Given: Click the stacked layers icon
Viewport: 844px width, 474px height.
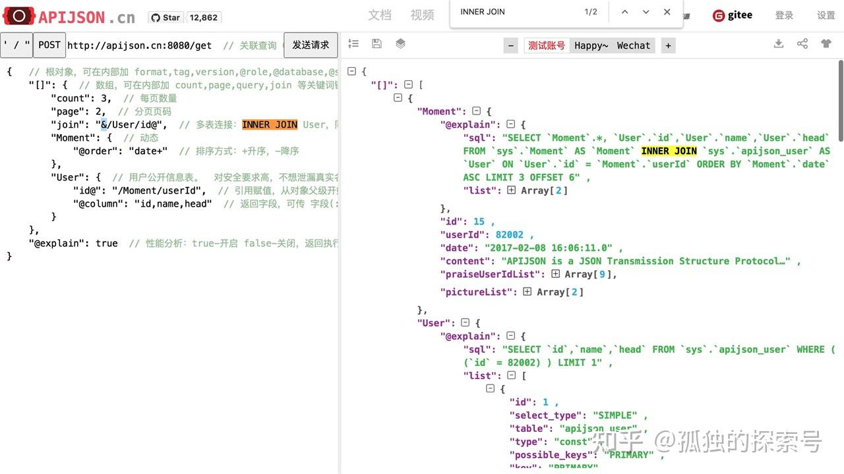Looking at the screenshot, I should [x=400, y=43].
